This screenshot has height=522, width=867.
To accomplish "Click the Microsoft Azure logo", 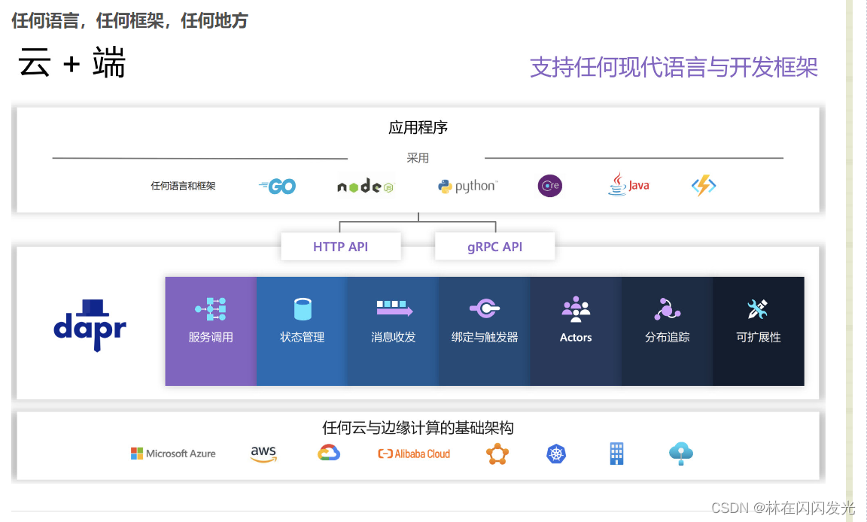I will (x=172, y=454).
